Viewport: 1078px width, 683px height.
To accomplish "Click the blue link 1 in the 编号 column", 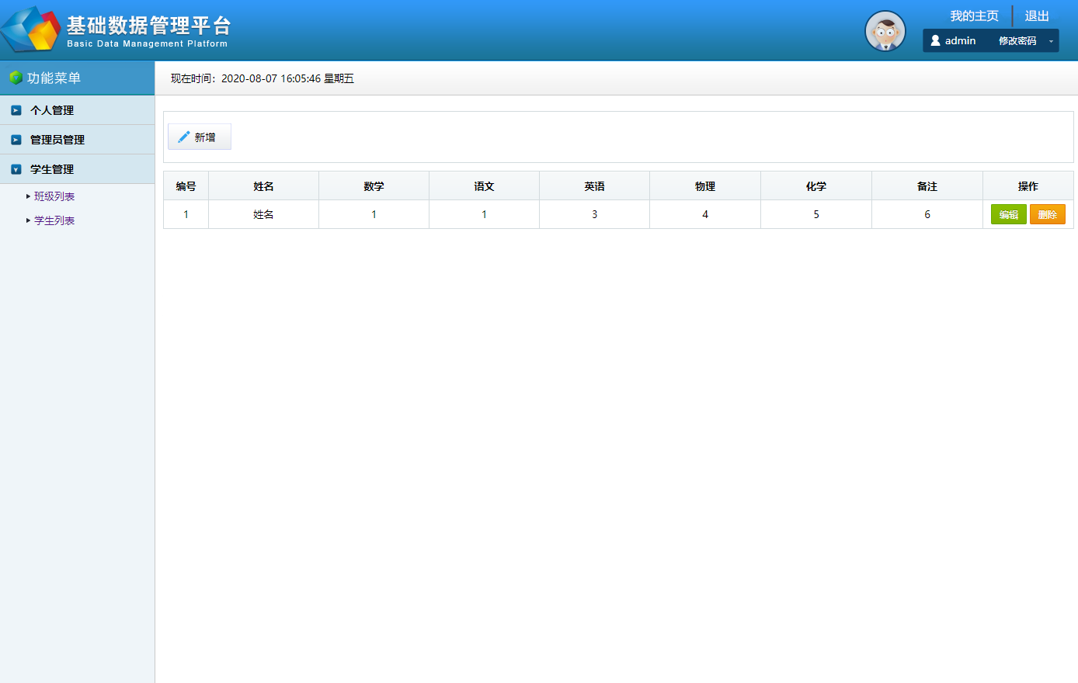I will [x=186, y=213].
